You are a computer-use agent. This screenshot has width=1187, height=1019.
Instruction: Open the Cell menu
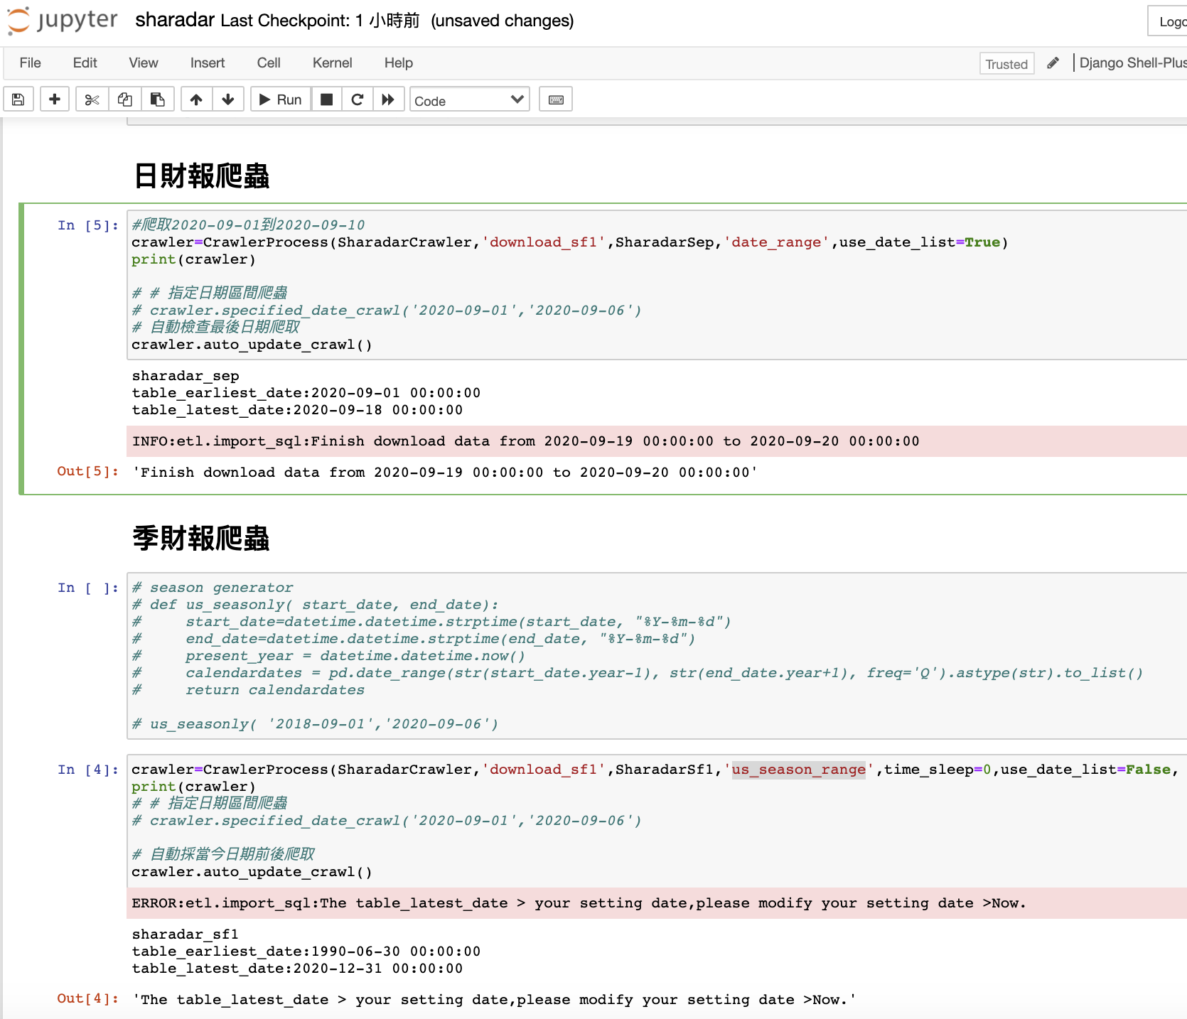click(268, 63)
